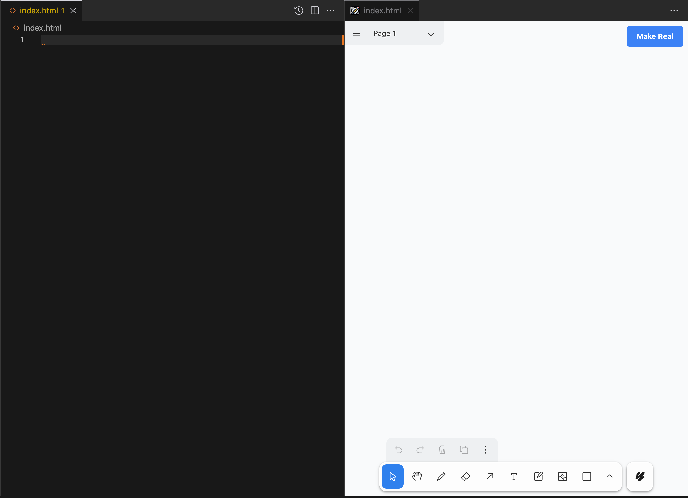Activate the Select pointer tool
Image resolution: width=688 pixels, height=498 pixels.
click(x=392, y=477)
